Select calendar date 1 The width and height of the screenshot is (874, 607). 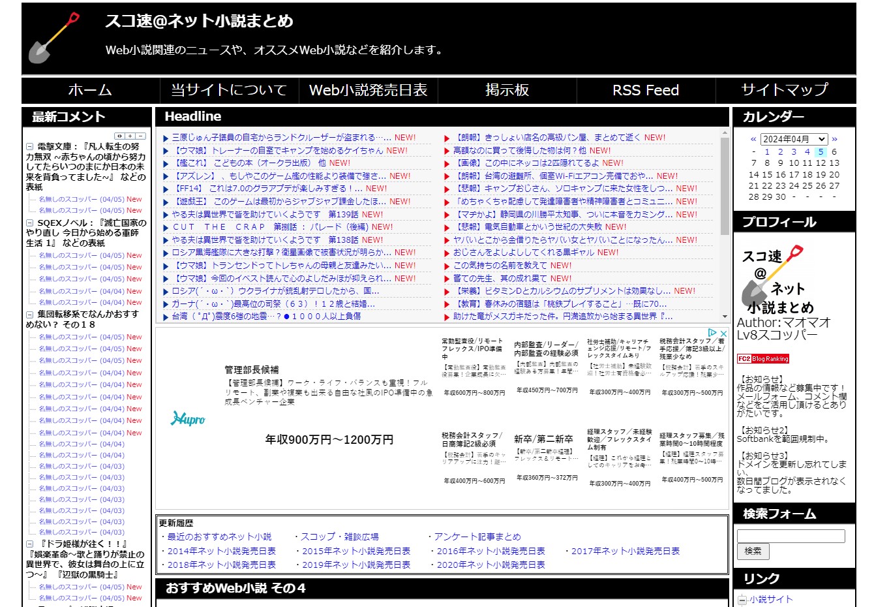[767, 151]
